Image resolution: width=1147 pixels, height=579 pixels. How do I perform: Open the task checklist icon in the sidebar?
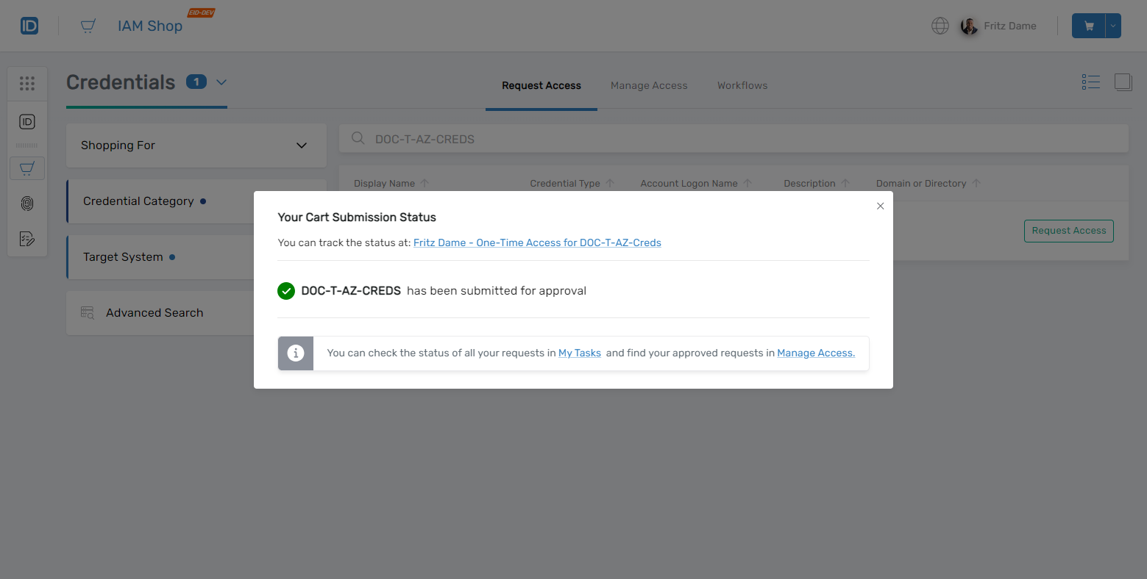click(27, 239)
